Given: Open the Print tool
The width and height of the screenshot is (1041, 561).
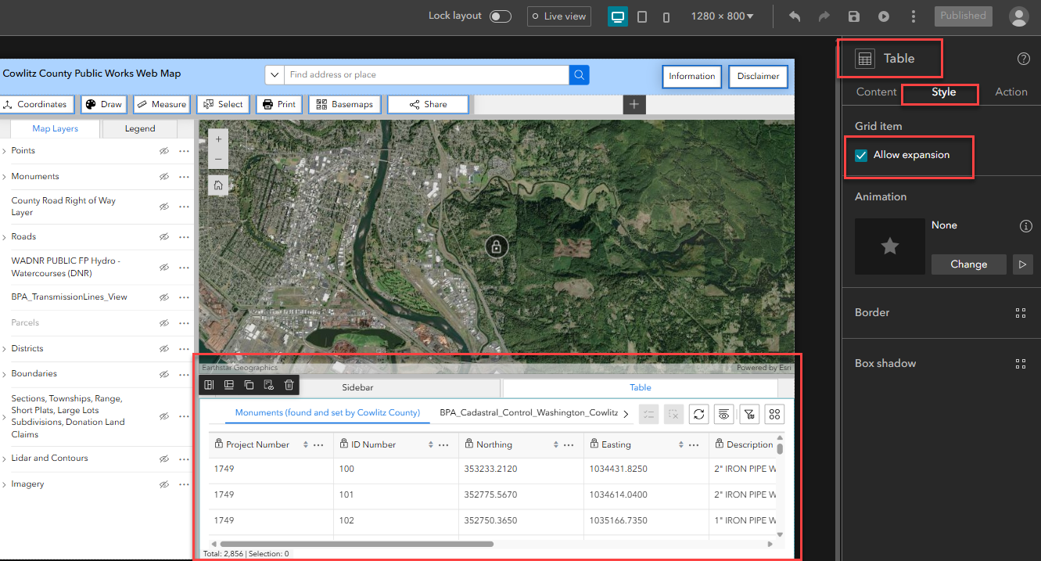Looking at the screenshot, I should pyautogui.click(x=279, y=103).
